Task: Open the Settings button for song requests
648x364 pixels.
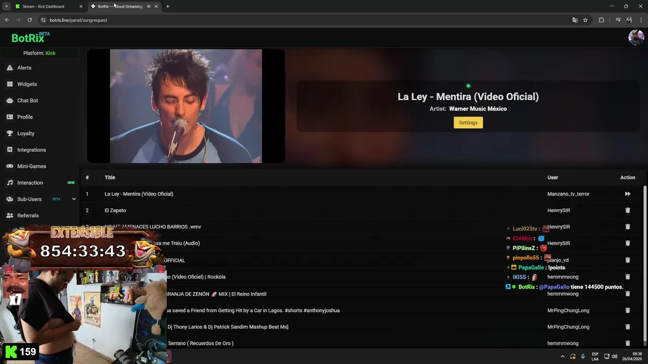Action: click(468, 122)
